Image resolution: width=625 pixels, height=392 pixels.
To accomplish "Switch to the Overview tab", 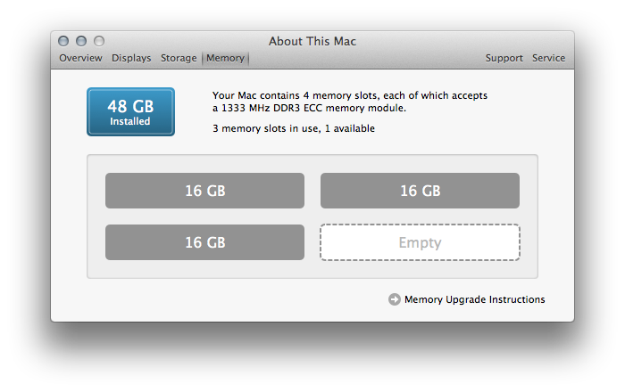I will tap(80, 58).
